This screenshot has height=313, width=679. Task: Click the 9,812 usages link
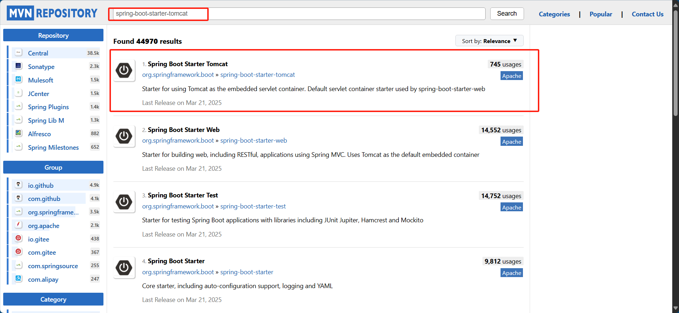tap(503, 261)
